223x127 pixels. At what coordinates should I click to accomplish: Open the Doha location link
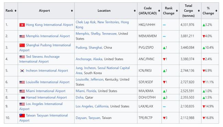pyautogui.click(x=80, y=97)
